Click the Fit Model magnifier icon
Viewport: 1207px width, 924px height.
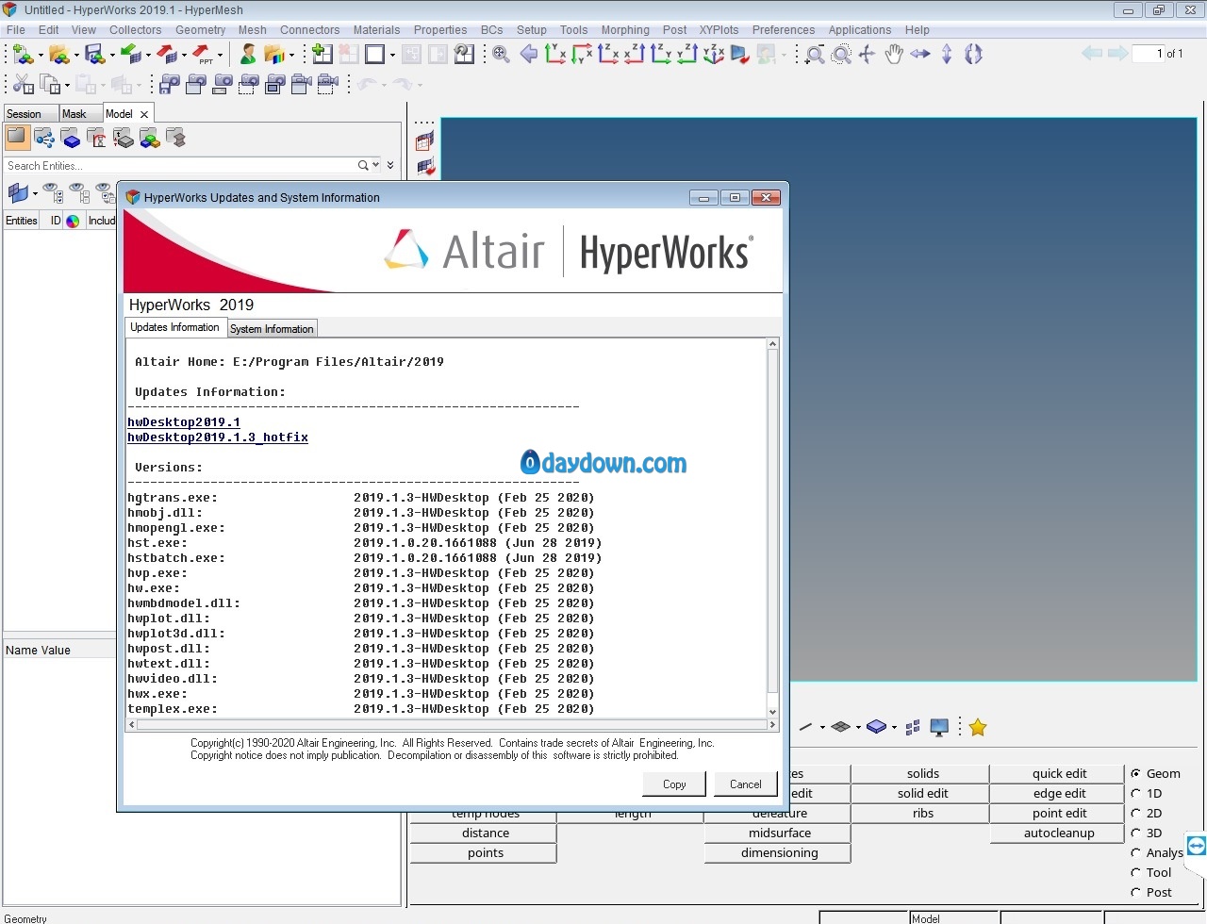[x=501, y=54]
